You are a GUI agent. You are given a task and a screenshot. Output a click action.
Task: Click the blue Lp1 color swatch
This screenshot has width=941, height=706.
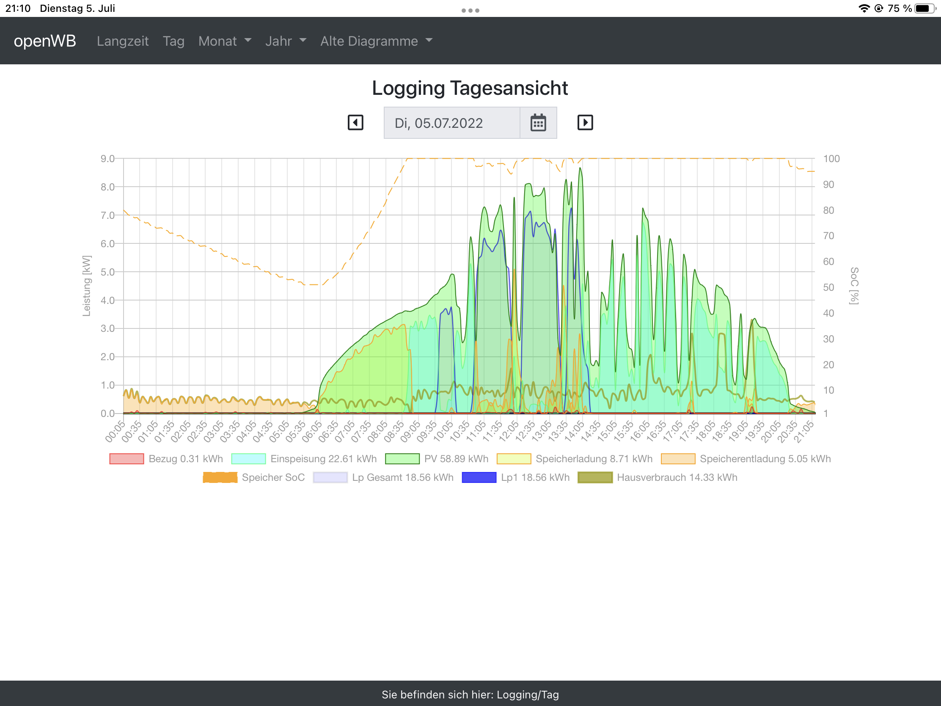[479, 477]
